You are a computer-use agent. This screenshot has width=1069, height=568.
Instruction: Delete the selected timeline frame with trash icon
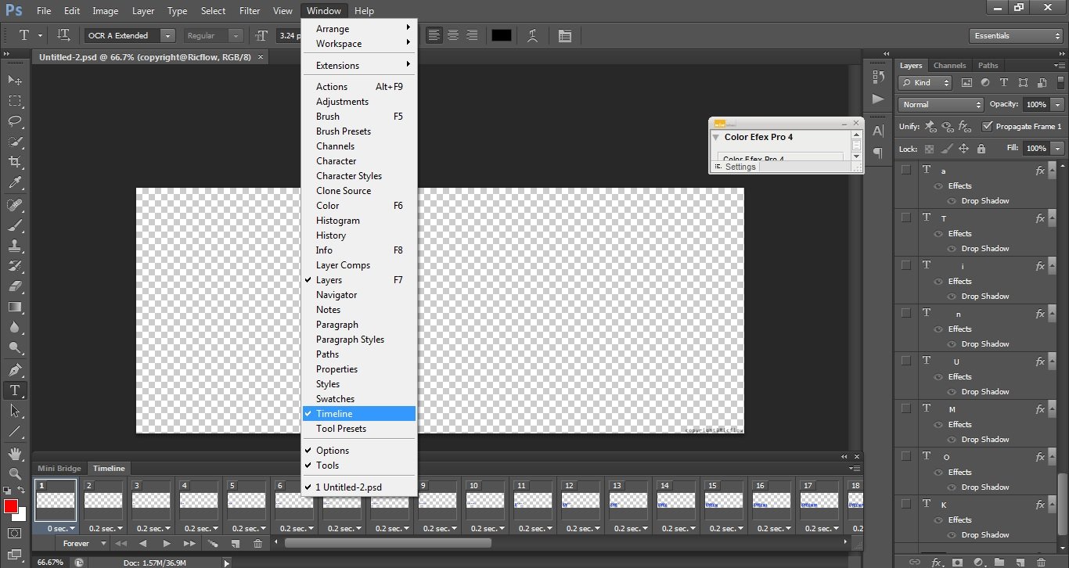[x=257, y=544]
